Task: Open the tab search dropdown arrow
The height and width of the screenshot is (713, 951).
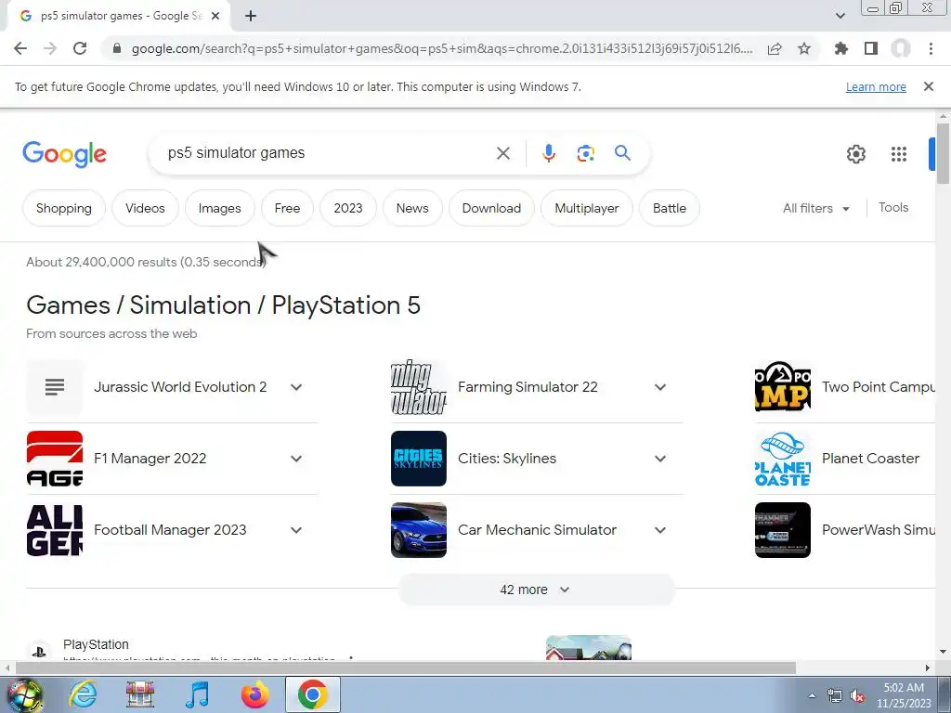Action: click(840, 17)
